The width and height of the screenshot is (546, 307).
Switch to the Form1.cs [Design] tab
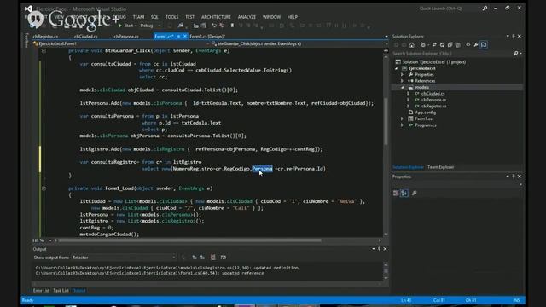pos(207,36)
